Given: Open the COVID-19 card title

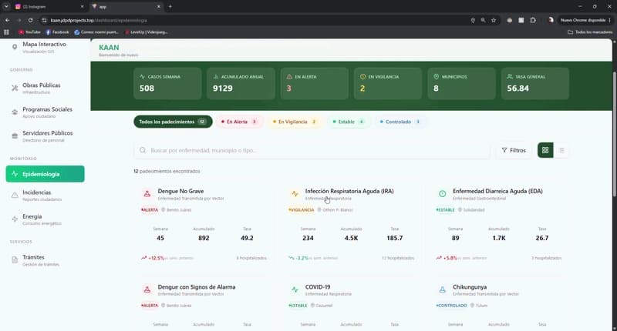Looking at the screenshot, I should tap(318, 287).
